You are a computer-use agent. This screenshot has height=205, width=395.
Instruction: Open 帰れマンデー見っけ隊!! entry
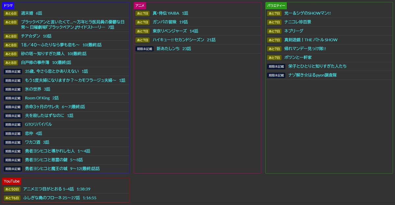coord(305,49)
